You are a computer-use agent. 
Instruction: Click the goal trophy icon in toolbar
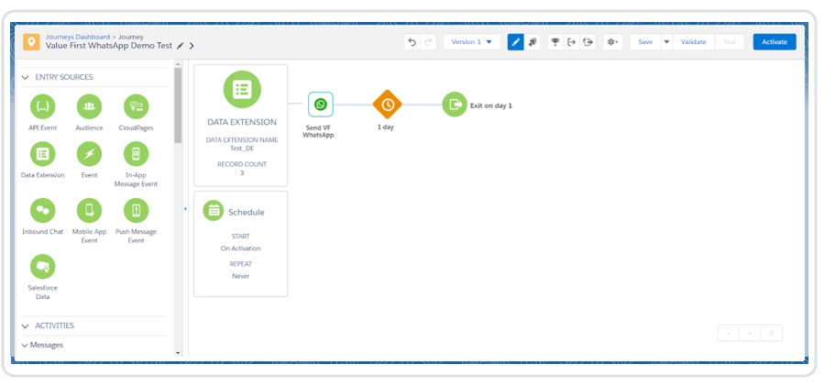click(554, 42)
